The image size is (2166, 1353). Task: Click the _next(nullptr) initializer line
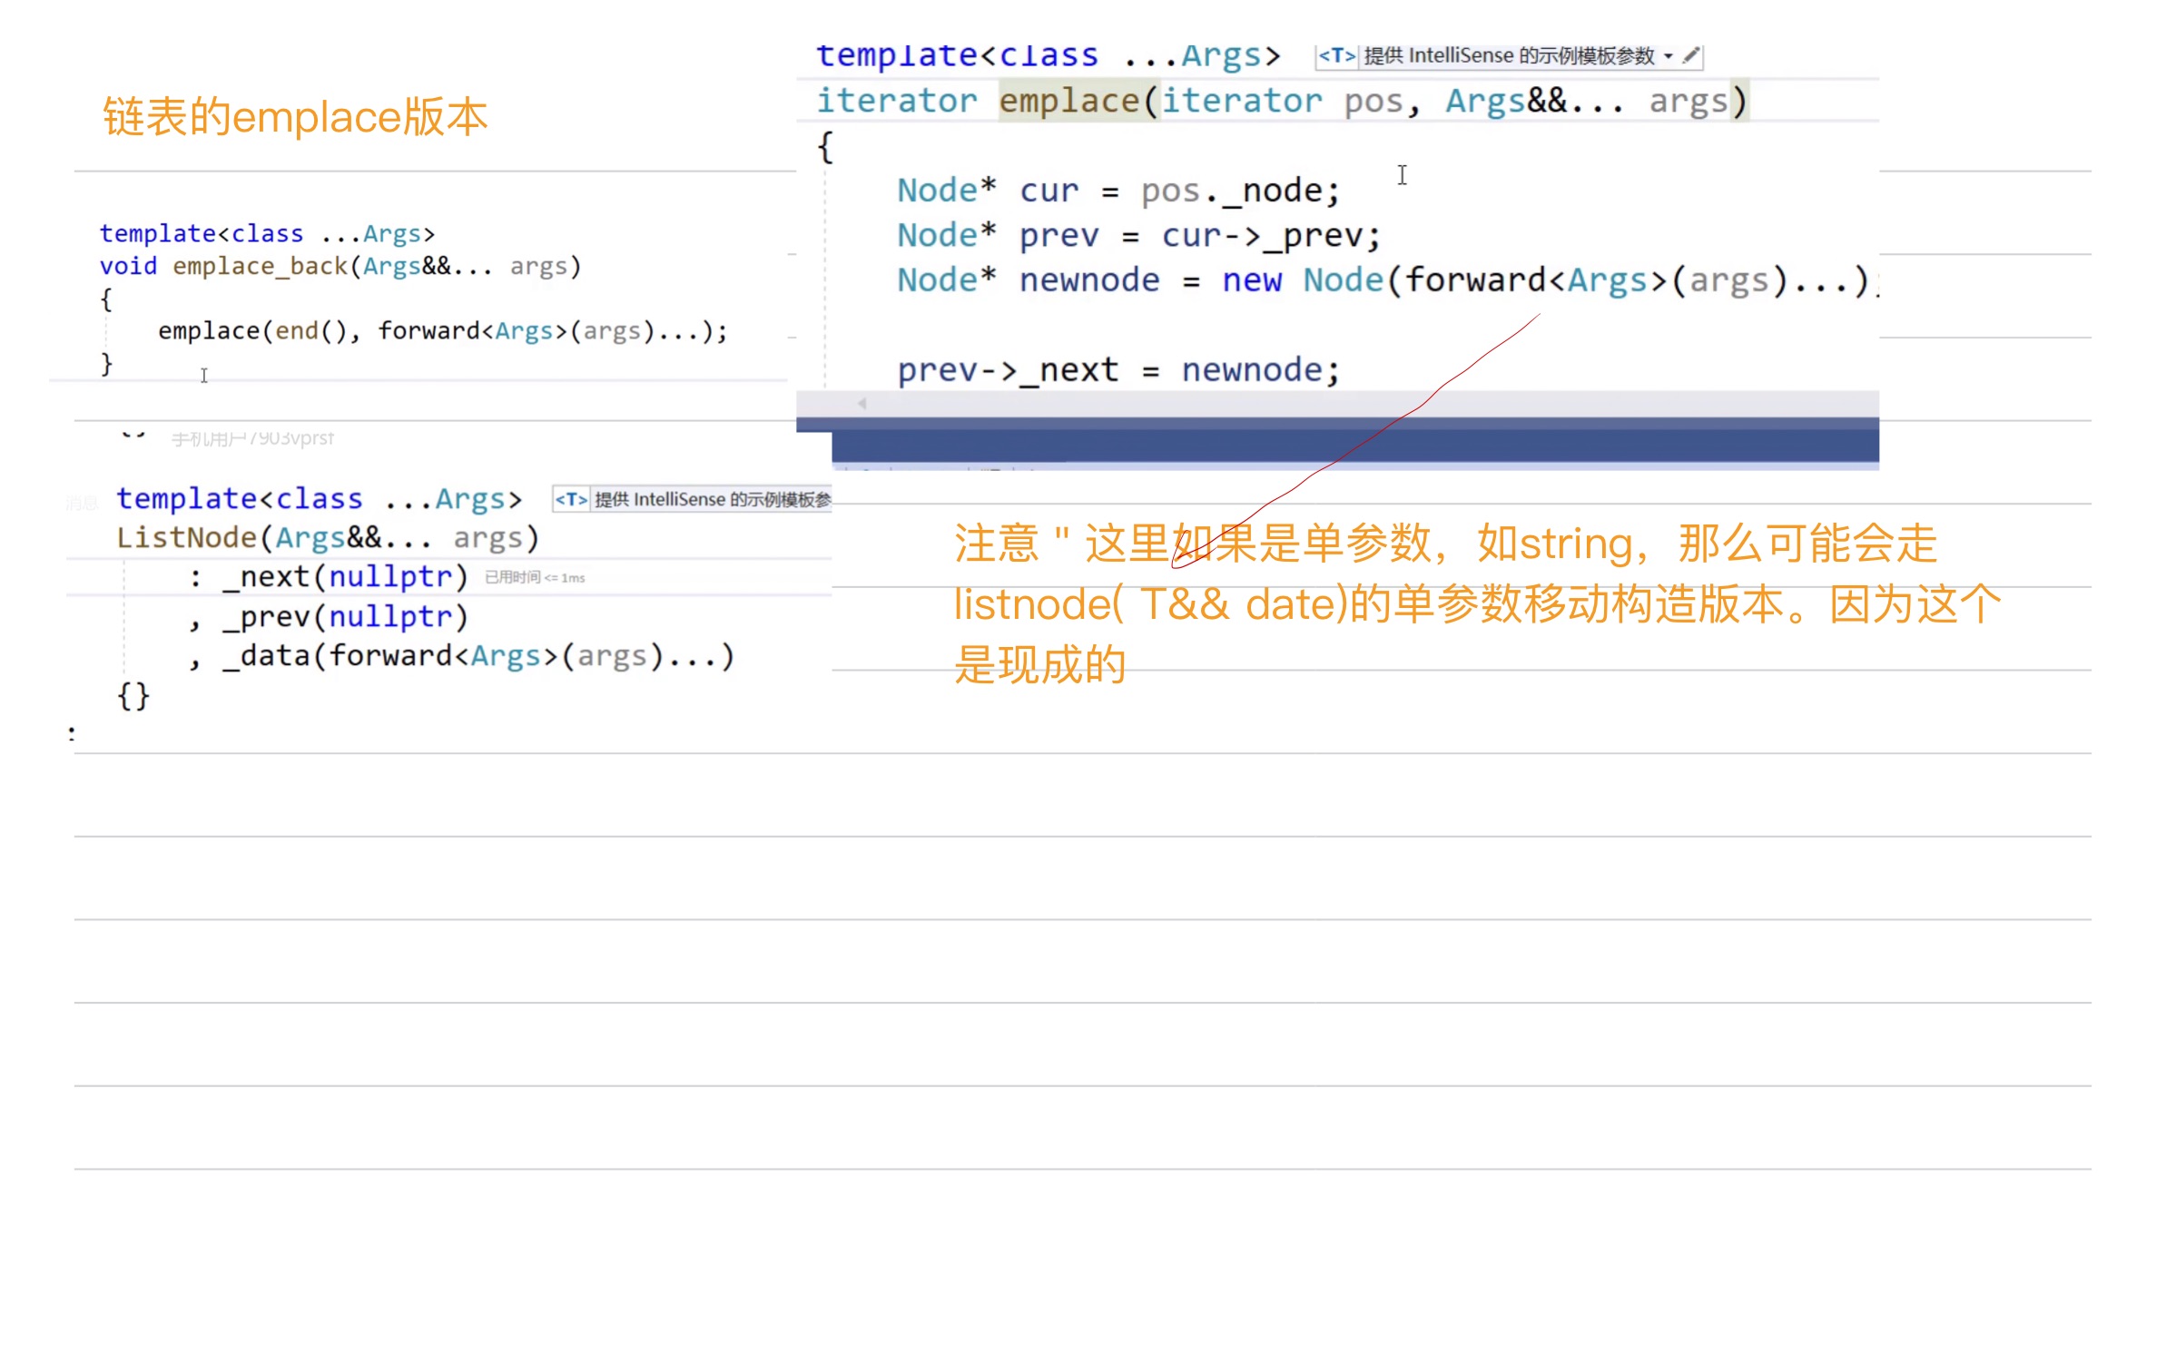coord(345,577)
